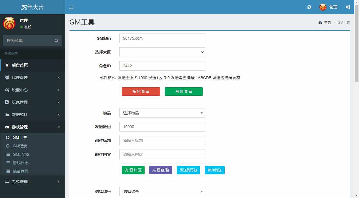Click the dashboard icon beside 主页 breadcrumb
This screenshot has width=359, height=198.
click(x=320, y=23)
